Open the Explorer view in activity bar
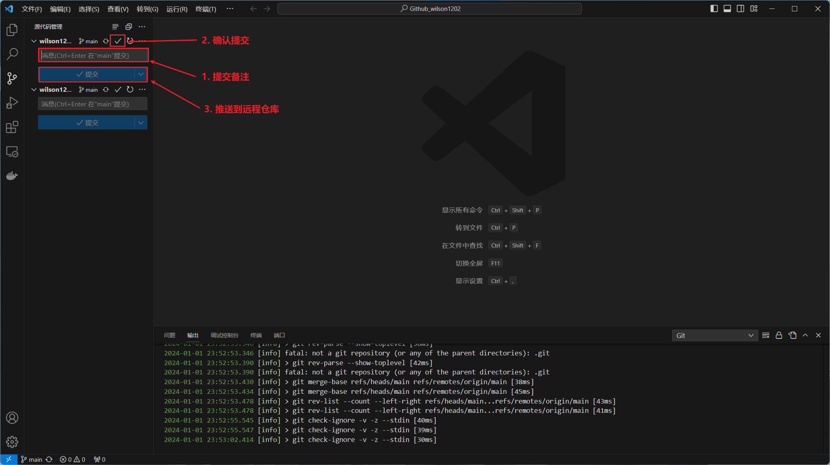The height and width of the screenshot is (465, 830). (12, 30)
